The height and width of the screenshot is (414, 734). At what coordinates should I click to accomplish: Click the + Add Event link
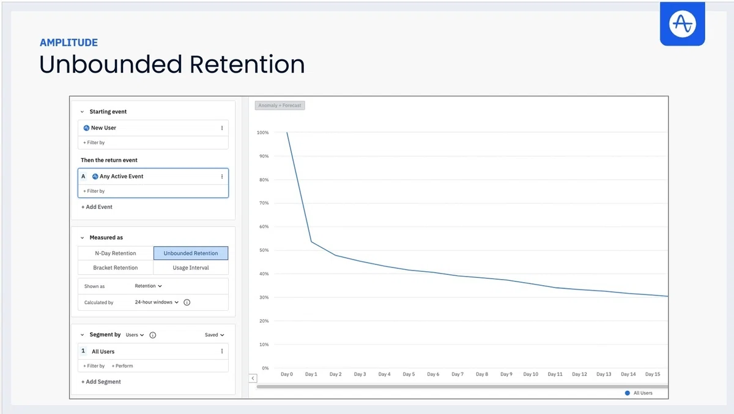click(97, 207)
